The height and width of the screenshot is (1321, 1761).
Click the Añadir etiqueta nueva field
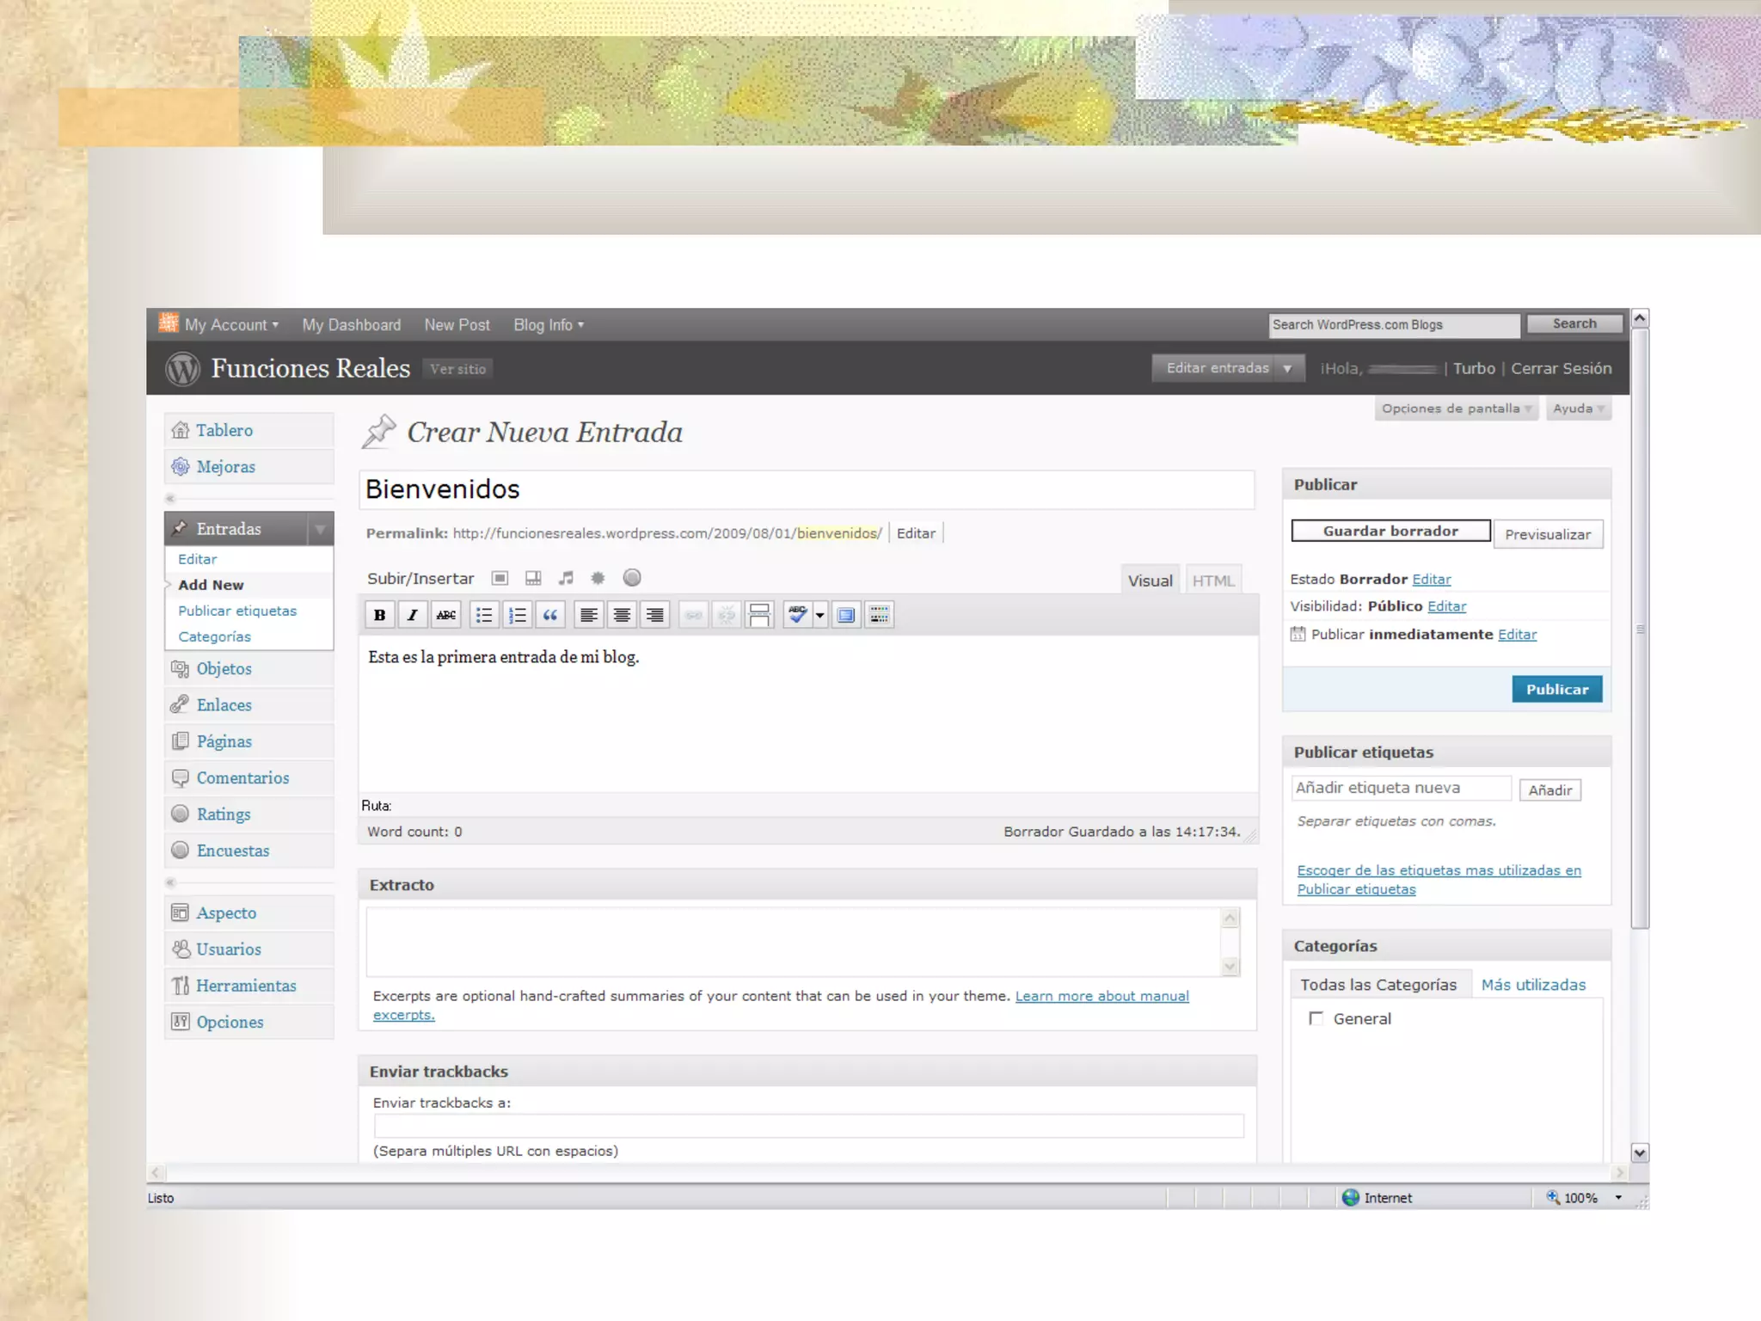(x=1400, y=788)
